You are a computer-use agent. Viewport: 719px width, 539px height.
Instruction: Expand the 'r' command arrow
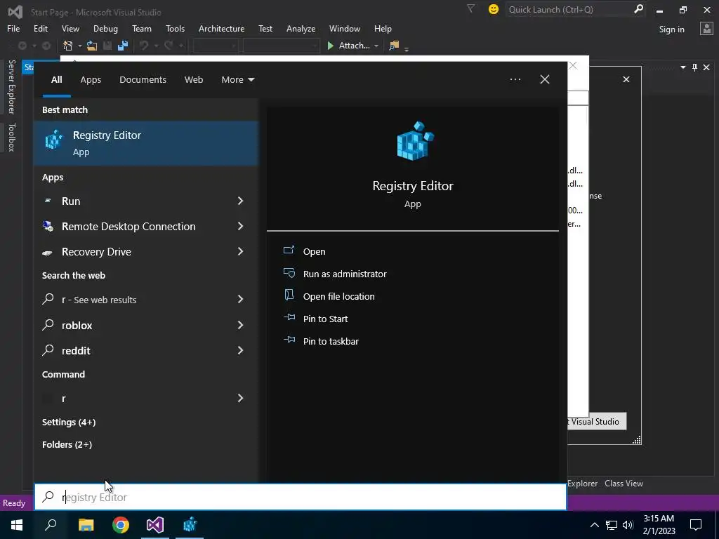click(x=240, y=398)
